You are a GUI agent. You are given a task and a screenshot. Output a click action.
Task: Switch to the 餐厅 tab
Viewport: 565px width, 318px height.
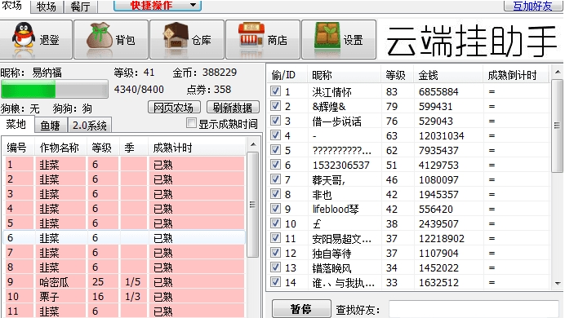point(80,7)
